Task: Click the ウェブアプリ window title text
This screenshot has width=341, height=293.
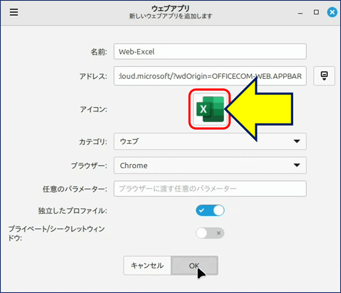Action: pyautogui.click(x=170, y=9)
